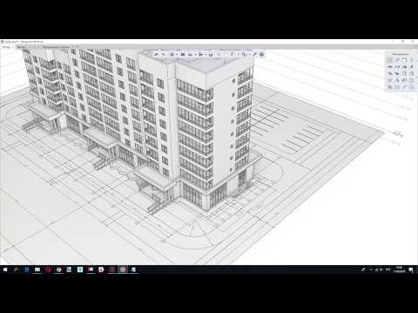Click the dark square icon in the floating toolbar
The height and width of the screenshot is (313, 418).
coord(183,54)
